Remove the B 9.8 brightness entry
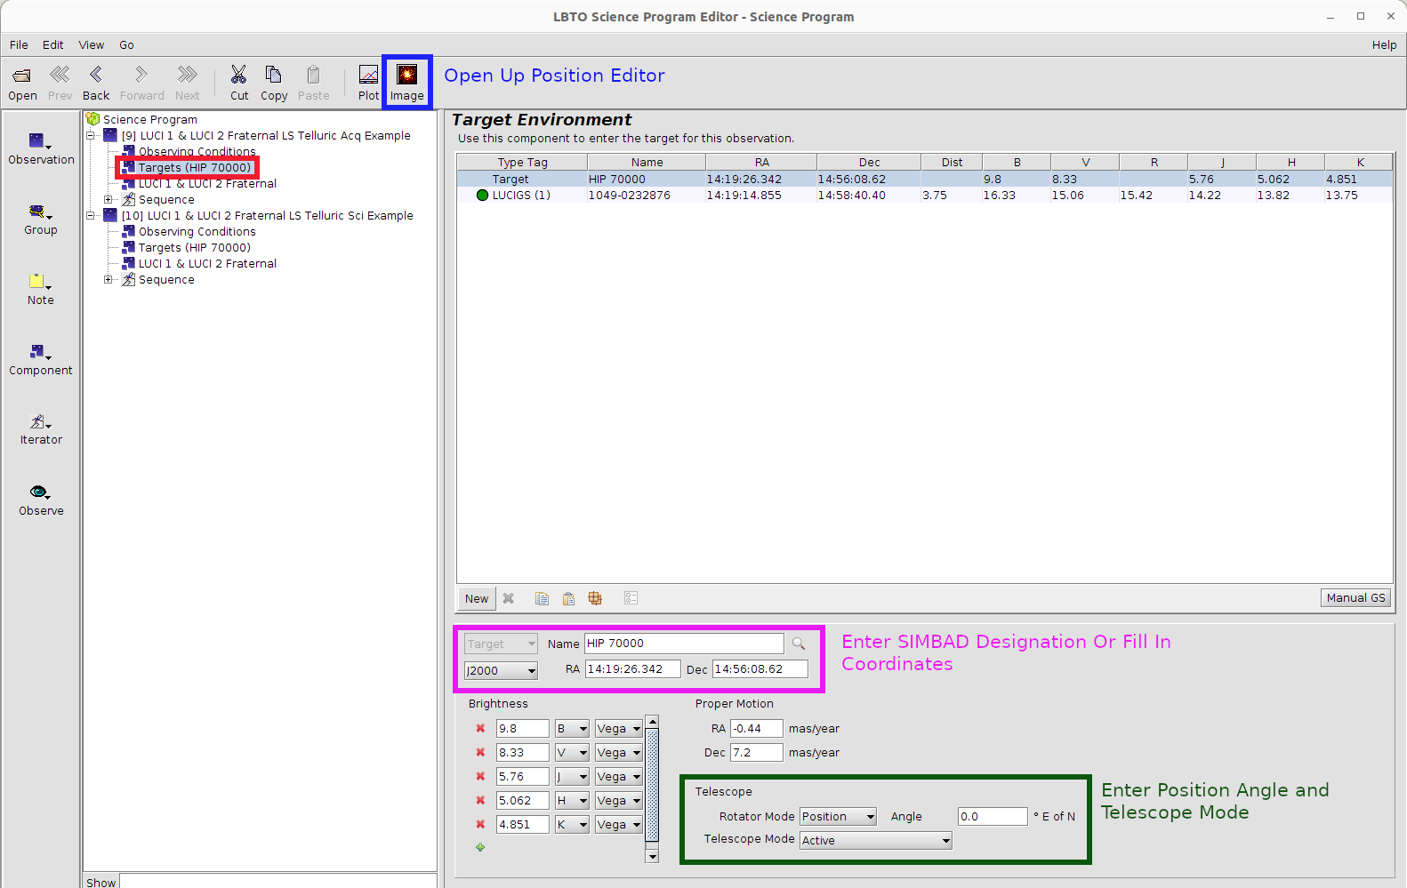 (x=480, y=729)
